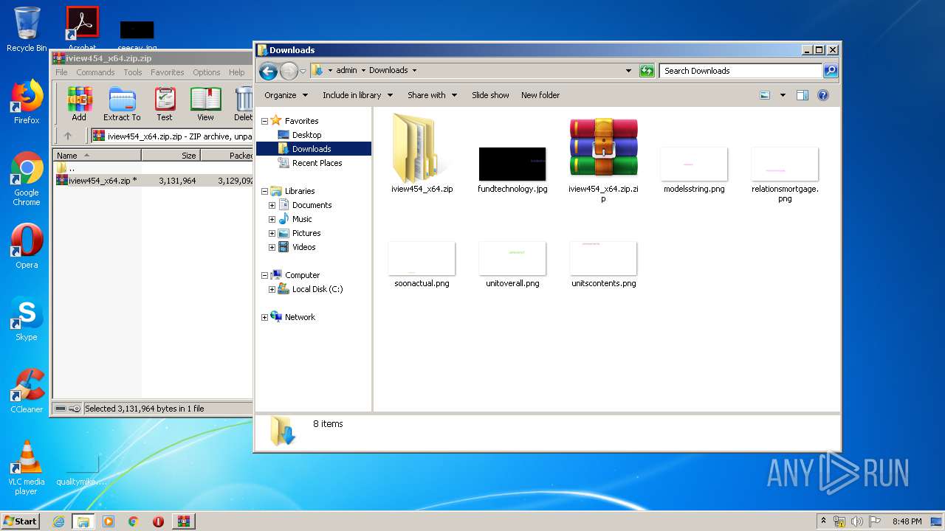Collapse the Favorites section
The height and width of the screenshot is (531, 945).
264,121
